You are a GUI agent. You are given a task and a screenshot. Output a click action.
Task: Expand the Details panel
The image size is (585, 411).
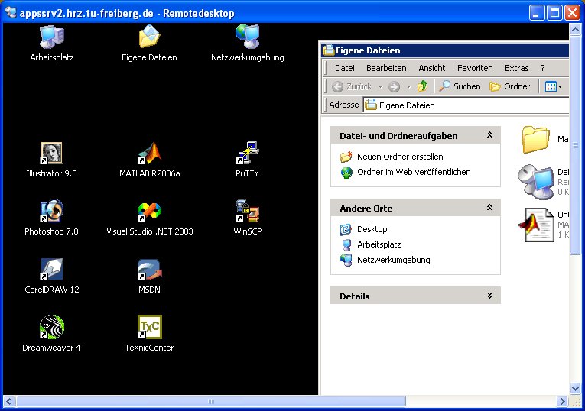click(x=490, y=296)
